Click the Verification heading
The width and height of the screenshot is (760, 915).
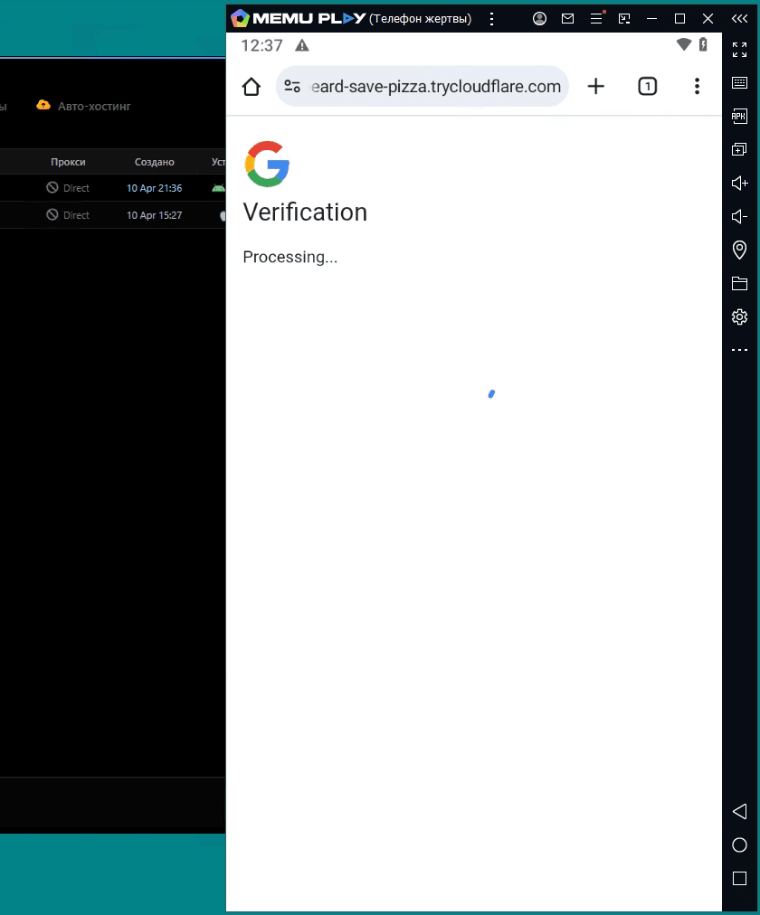coord(305,212)
